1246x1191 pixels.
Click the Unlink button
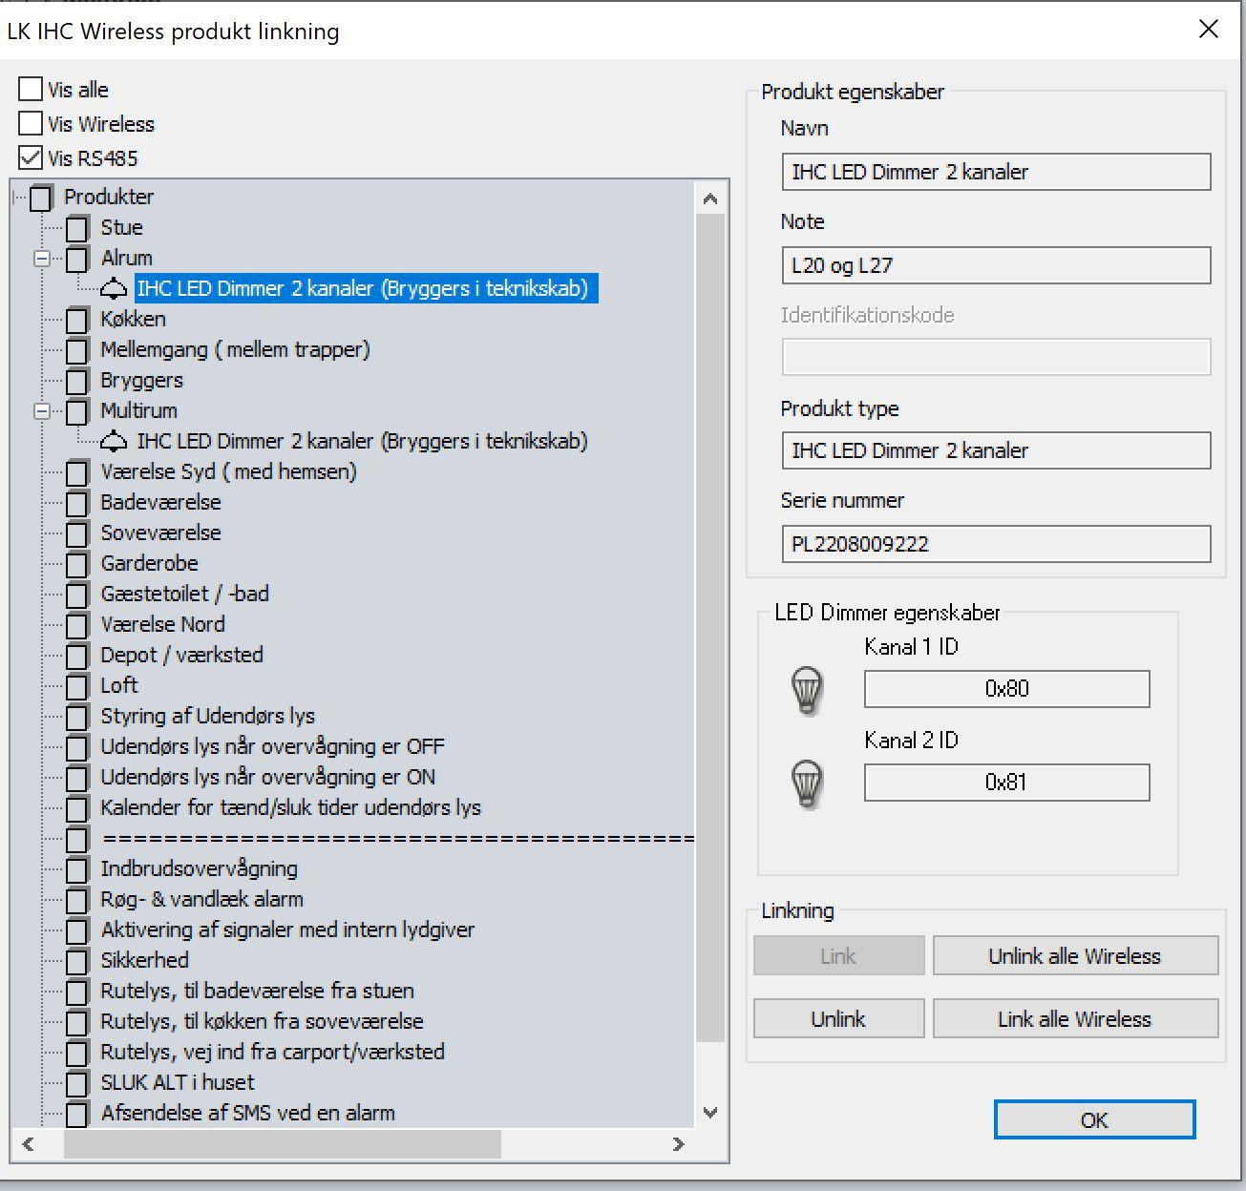[838, 1019]
